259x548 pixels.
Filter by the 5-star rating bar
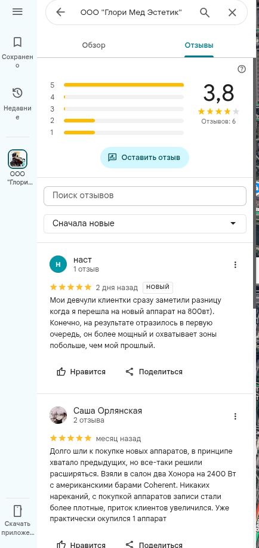coord(124,85)
